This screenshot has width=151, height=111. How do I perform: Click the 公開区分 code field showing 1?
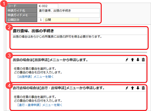[40, 20]
